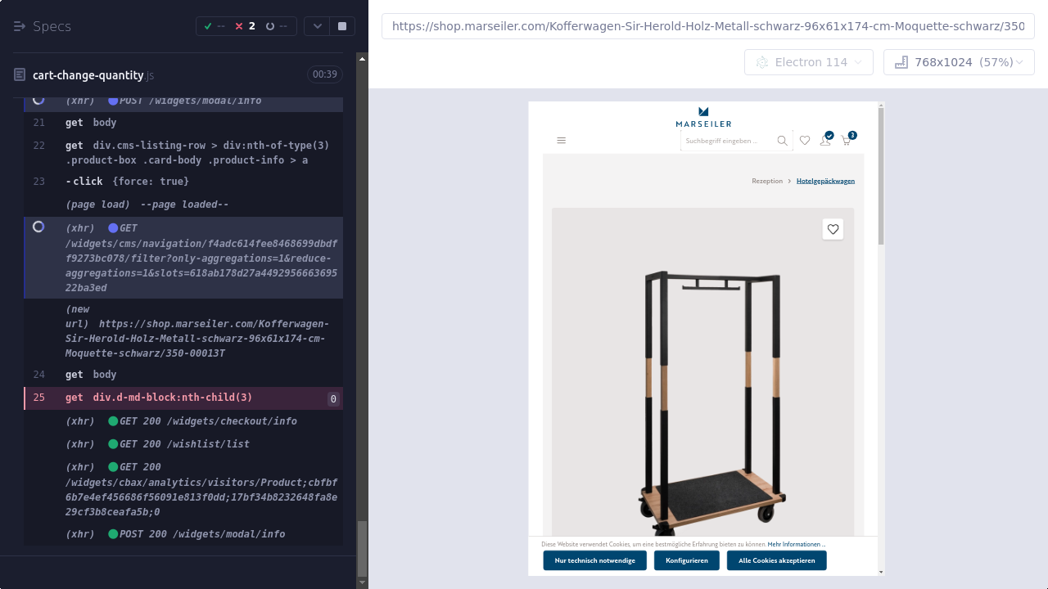Screen dimensions: 1048x589
Task: Click the 'Alle Cookies akzeptieren' button
Action: (776, 560)
